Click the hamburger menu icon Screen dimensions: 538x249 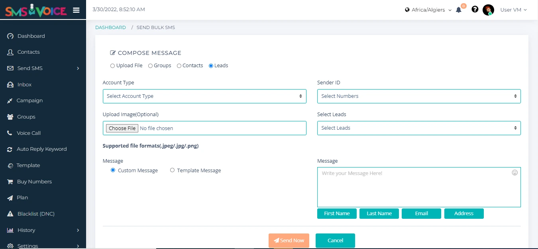coord(76,10)
